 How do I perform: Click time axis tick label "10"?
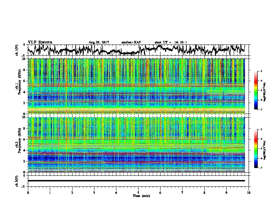click(249, 193)
